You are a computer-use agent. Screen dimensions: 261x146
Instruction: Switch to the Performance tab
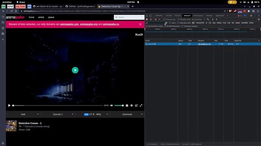pos(198,16)
